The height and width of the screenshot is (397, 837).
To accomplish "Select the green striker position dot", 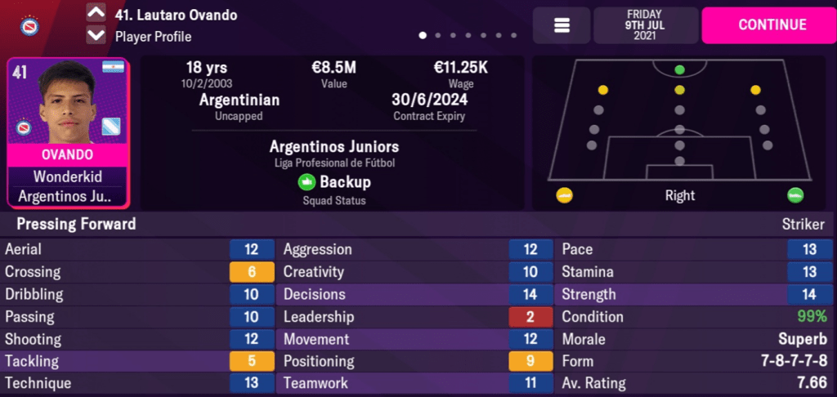I will click(x=679, y=69).
